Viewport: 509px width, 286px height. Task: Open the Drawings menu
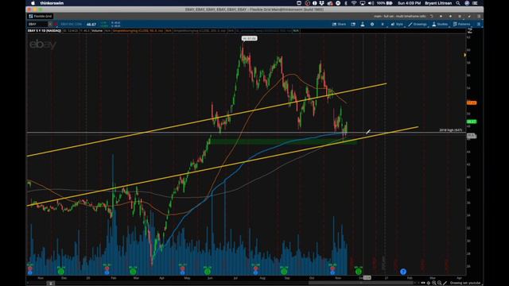(x=418, y=25)
